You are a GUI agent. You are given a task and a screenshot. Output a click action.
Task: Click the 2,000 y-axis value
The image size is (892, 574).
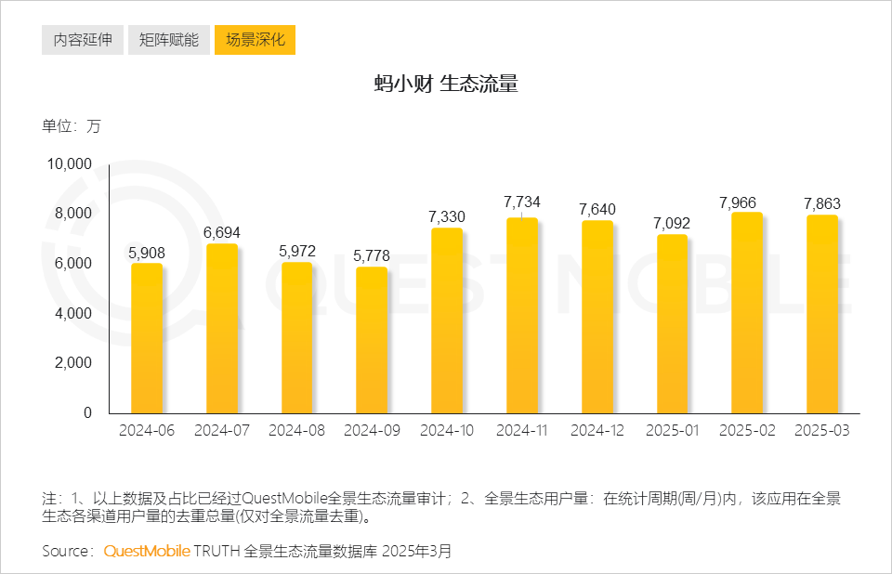[72, 363]
